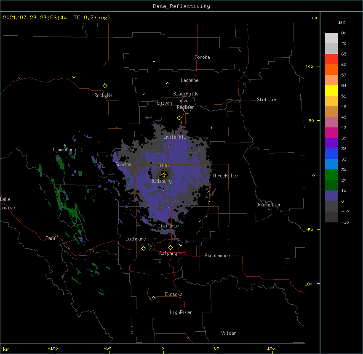363x354 pixels.
Task: Click the Lacombe city label
Action: 190,80
